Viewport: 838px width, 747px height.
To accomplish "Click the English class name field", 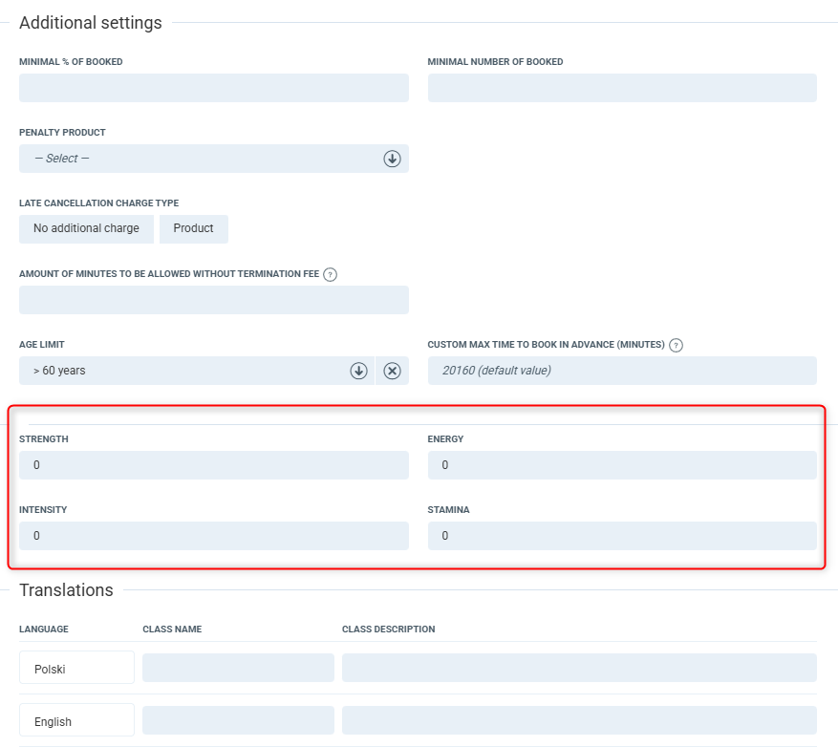I will coord(238,720).
